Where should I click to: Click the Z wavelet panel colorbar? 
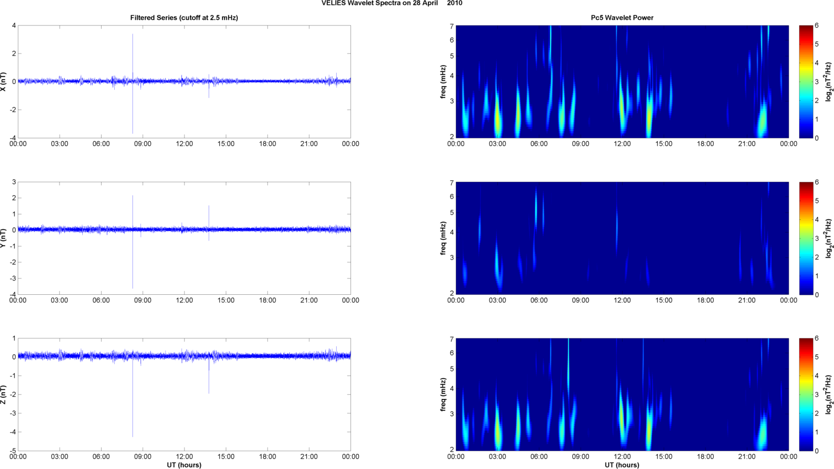(806, 395)
